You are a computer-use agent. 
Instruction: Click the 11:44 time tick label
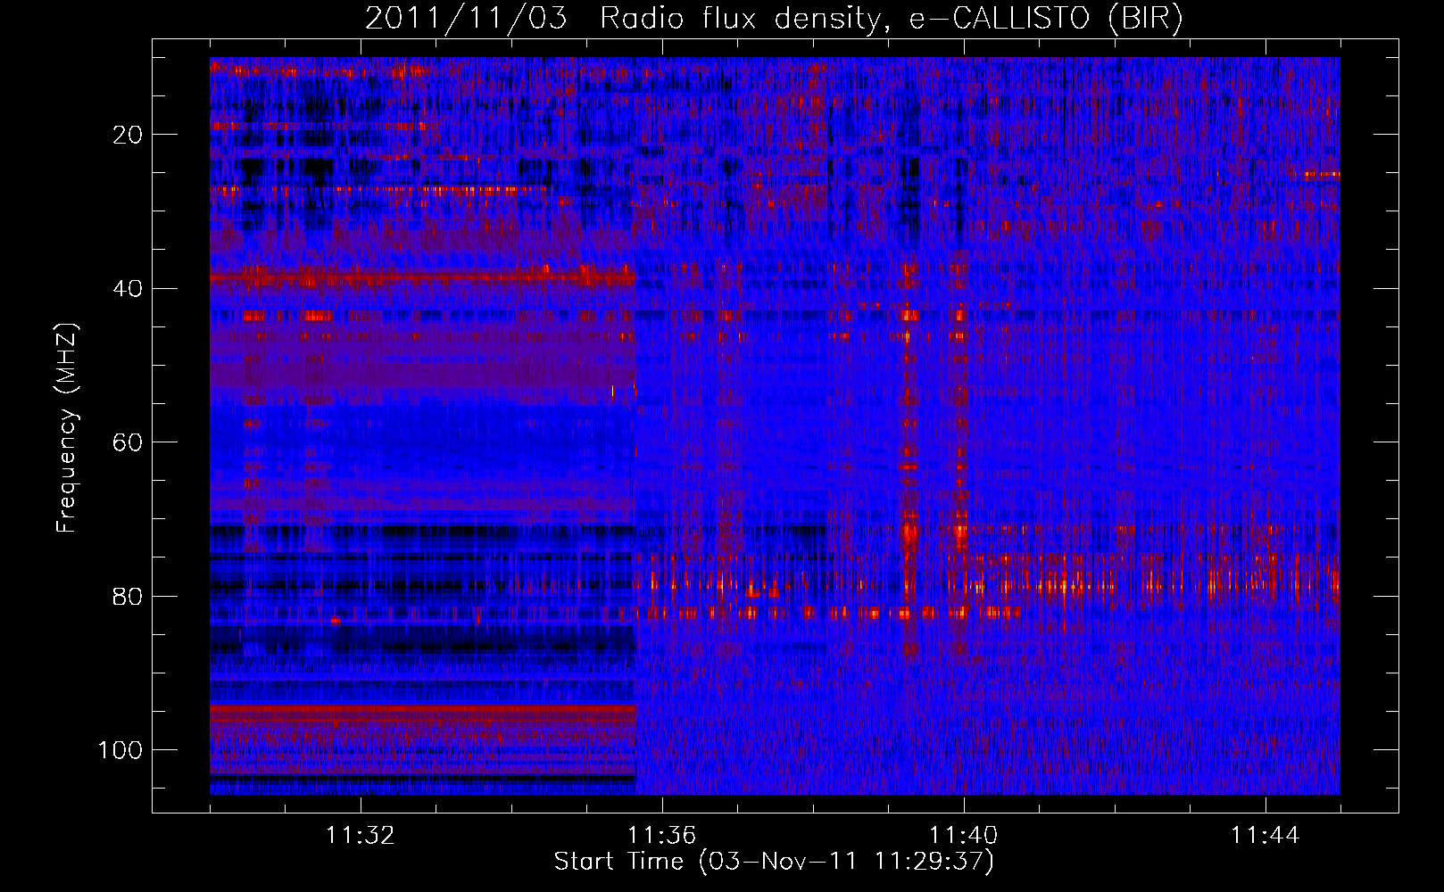(x=1265, y=836)
